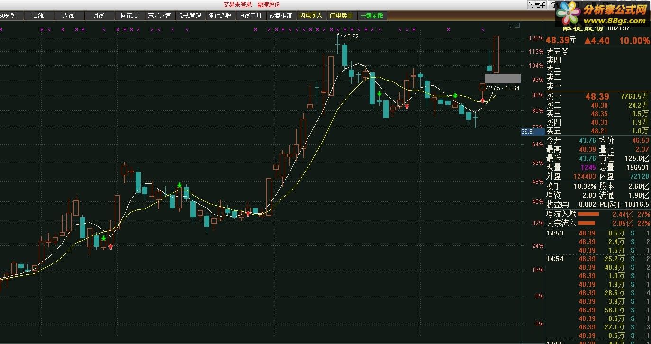Select the tick row with 58.1万
This screenshot has height=344, width=651.
pyautogui.click(x=598, y=310)
